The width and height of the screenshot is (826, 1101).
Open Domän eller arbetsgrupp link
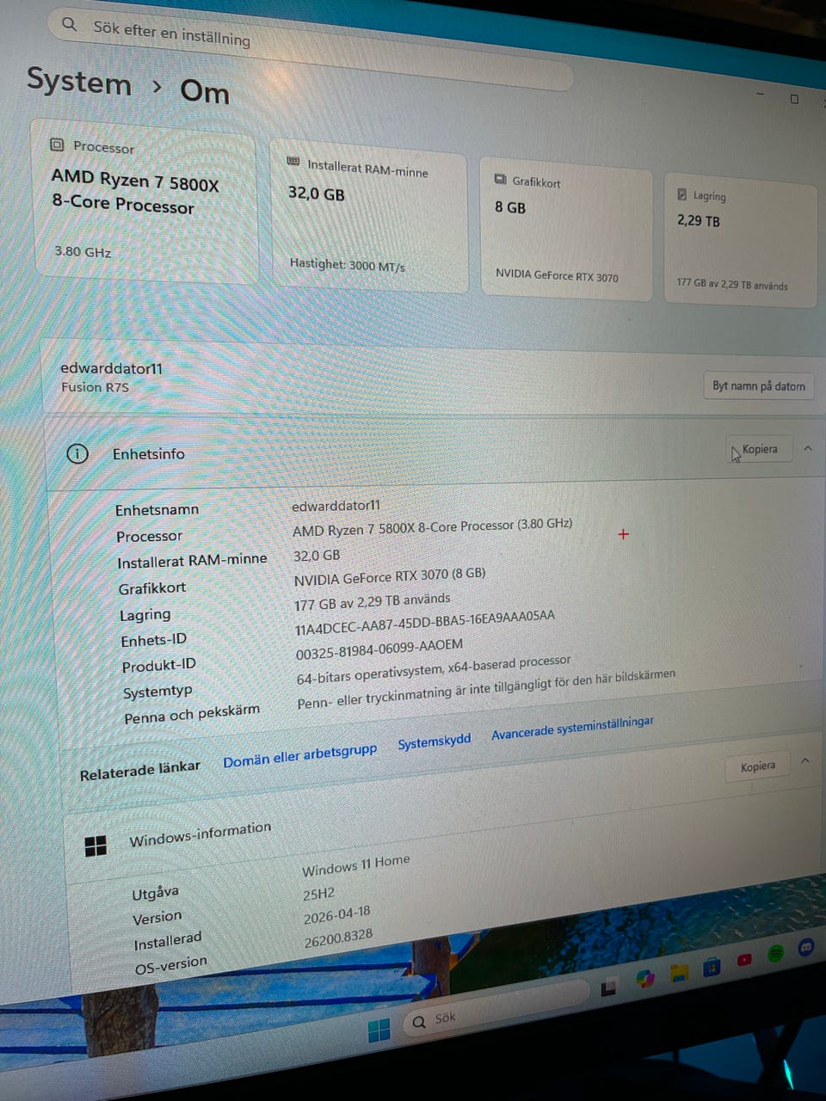coord(299,755)
